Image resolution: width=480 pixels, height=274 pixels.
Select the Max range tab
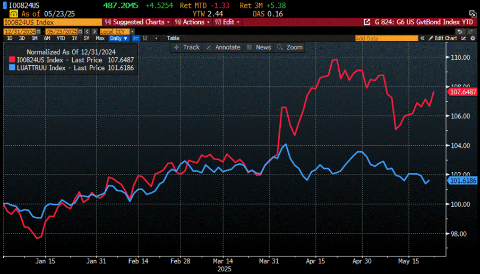(x=100, y=38)
